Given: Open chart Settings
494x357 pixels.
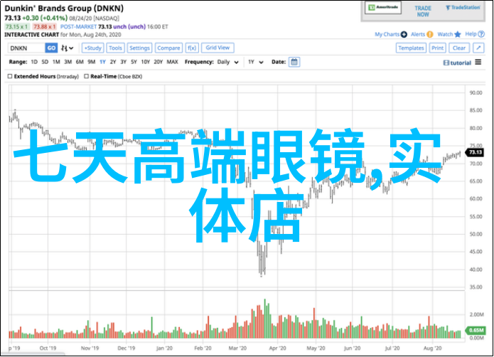Looking at the screenshot, I should pyautogui.click(x=139, y=48).
